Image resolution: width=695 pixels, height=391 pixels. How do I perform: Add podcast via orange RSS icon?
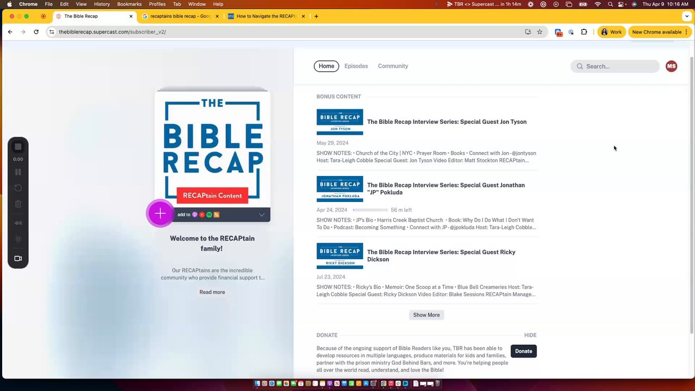tap(216, 215)
